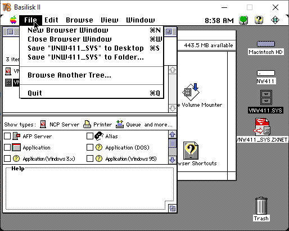Select the Volume Mounter icon
This screenshot has width=289, height=231.
191,92
